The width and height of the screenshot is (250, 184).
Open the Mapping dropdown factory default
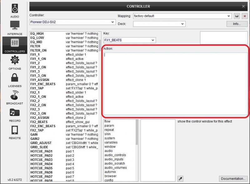(182, 16)
